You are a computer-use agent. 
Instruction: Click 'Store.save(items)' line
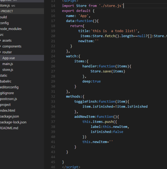(x=108, y=71)
